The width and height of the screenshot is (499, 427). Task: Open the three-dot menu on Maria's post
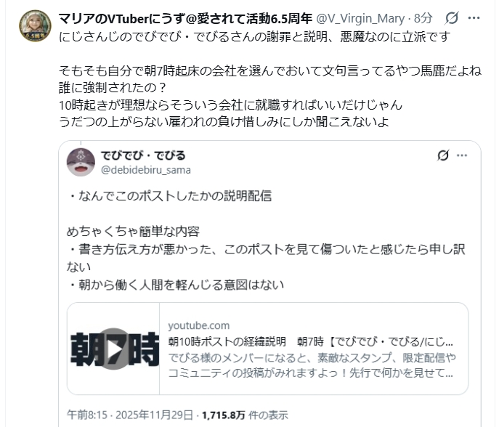(x=474, y=18)
